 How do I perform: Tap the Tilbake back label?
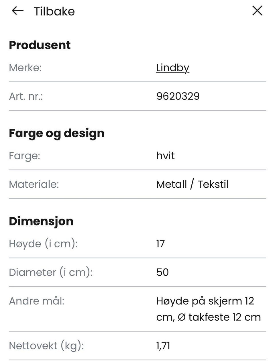point(54,11)
